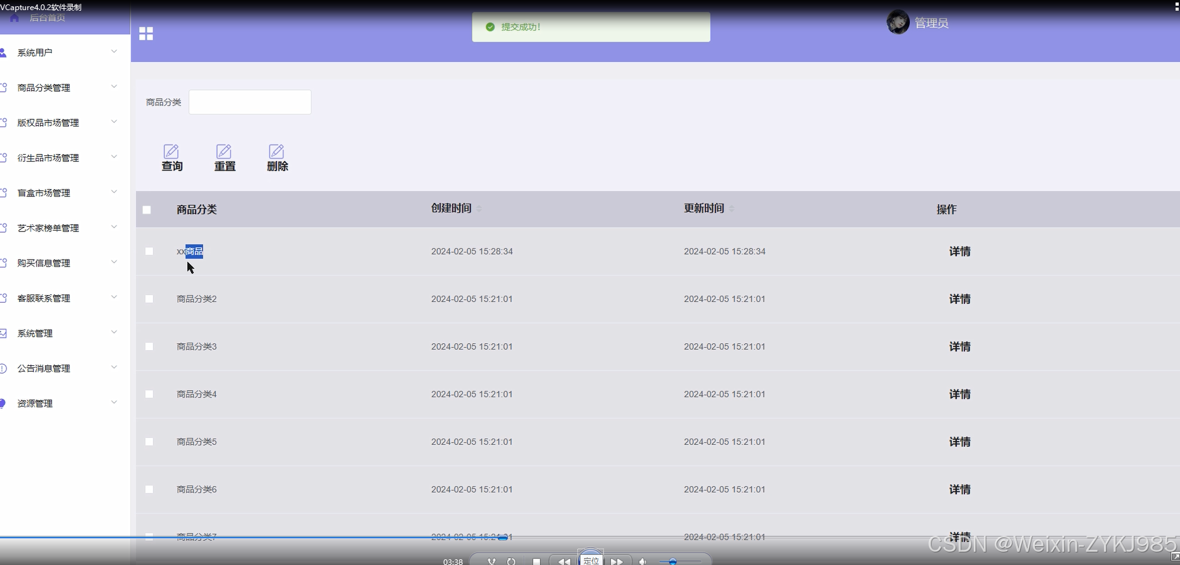Click the shuffle icon in player bar
Viewport: 1180px width, 565px height.
491,561
